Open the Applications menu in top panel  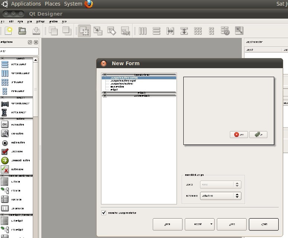click(26, 4)
